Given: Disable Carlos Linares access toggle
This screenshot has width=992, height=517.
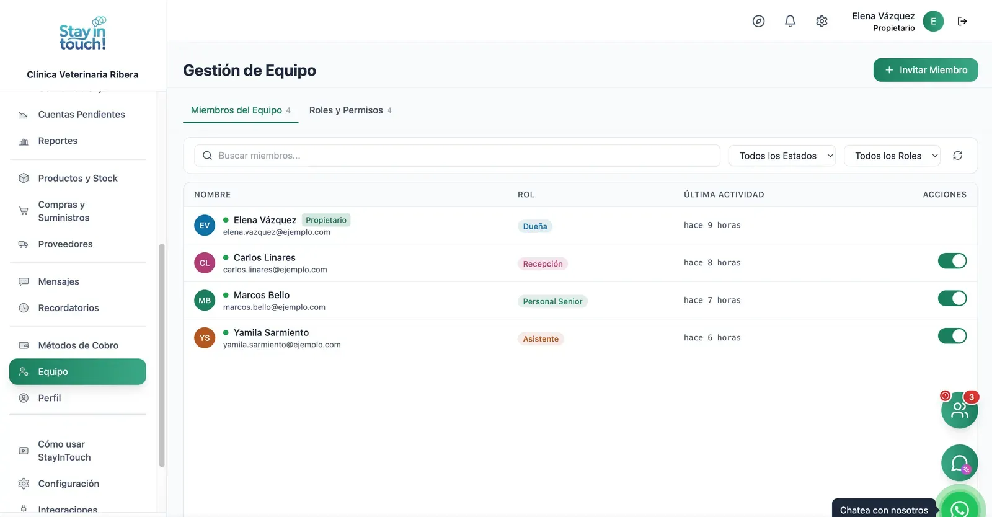Looking at the screenshot, I should click(952, 261).
